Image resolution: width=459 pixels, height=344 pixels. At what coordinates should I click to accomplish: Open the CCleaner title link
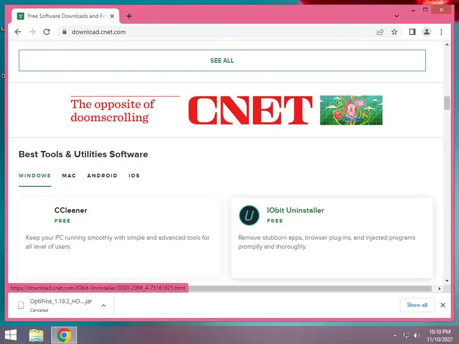(x=71, y=211)
